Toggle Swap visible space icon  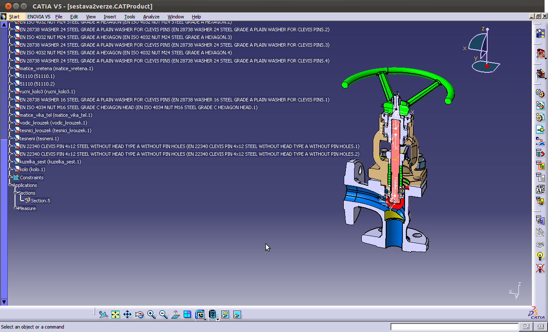click(x=237, y=314)
